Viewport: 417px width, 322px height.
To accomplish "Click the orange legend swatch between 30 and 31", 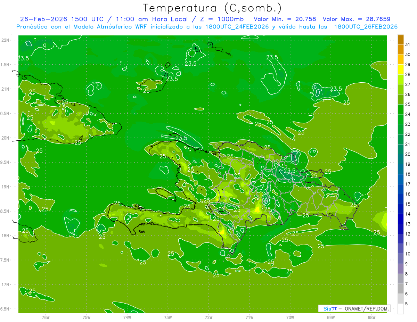I will coord(401,50).
